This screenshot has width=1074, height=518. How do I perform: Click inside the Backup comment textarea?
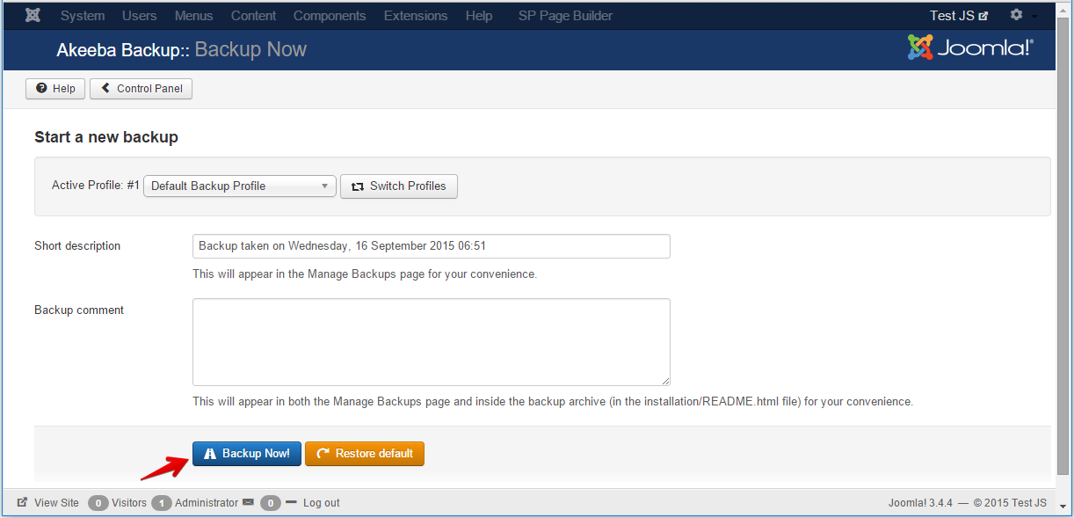click(x=431, y=341)
